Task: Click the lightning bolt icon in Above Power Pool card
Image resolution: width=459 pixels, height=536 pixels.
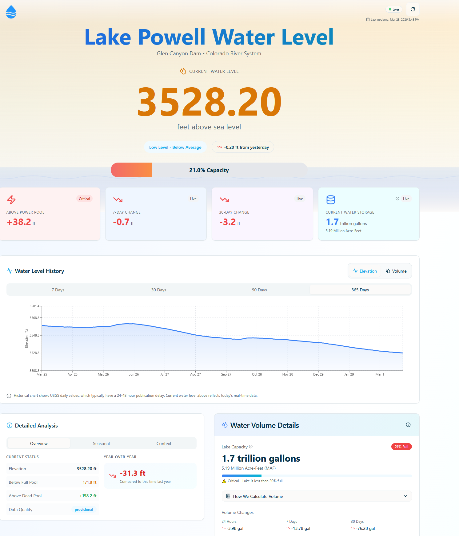Action: (x=11, y=200)
